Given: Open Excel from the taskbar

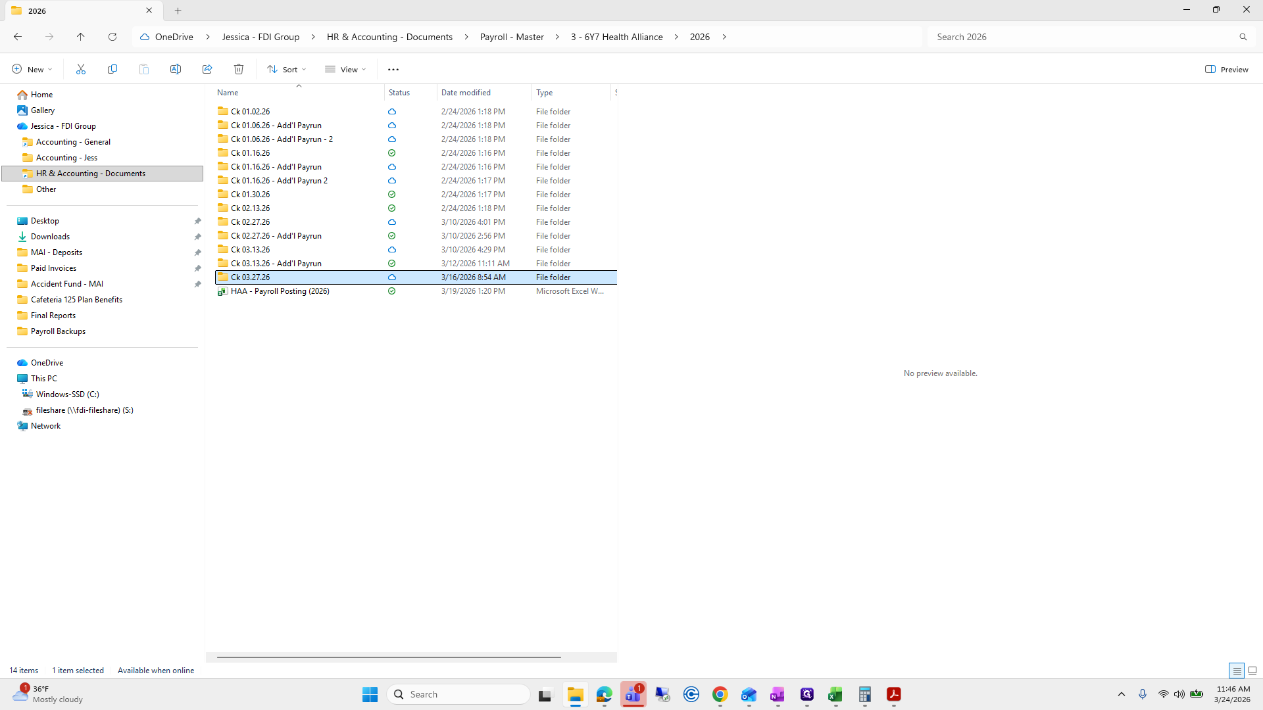Looking at the screenshot, I should [x=836, y=694].
